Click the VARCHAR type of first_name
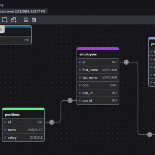 coord(110,70)
